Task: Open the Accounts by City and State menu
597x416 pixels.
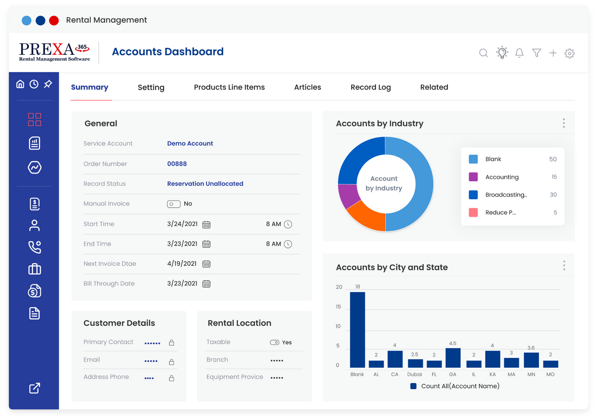Action: tap(564, 265)
